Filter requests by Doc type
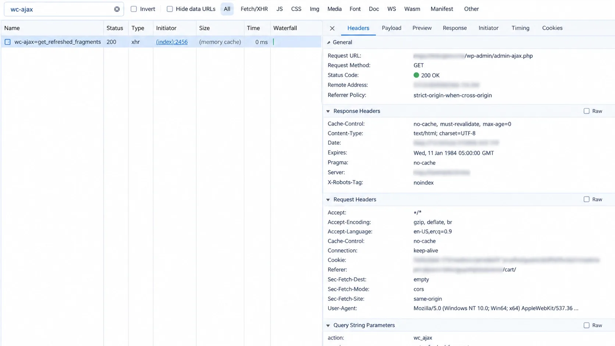 [374, 9]
